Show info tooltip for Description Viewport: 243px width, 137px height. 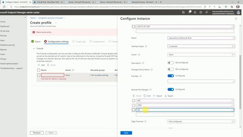pyautogui.click(x=143, y=63)
